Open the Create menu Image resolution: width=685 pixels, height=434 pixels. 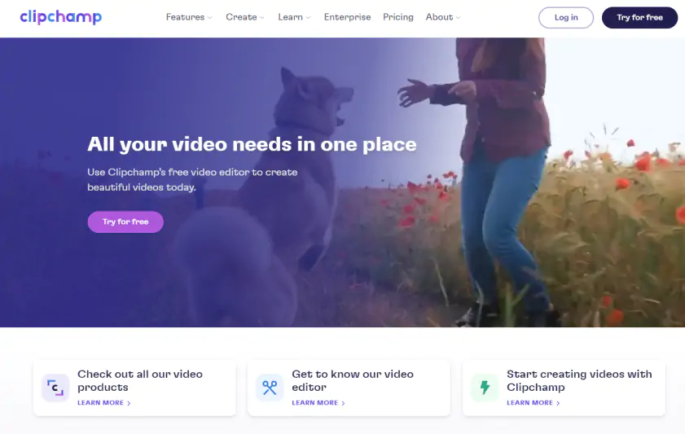(x=241, y=17)
